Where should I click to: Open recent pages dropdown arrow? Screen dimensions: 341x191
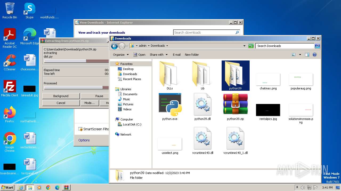[x=127, y=46]
